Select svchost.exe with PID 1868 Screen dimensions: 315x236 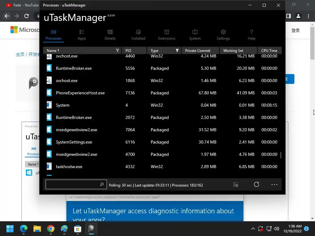pyautogui.click(x=162, y=81)
